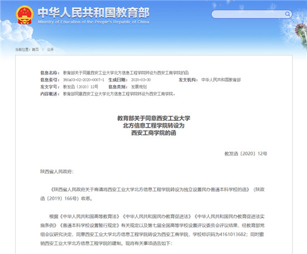Screen dimensions: 307x254
Task: Click the breadcrumb chevron separator
Action: click(x=43, y=49)
